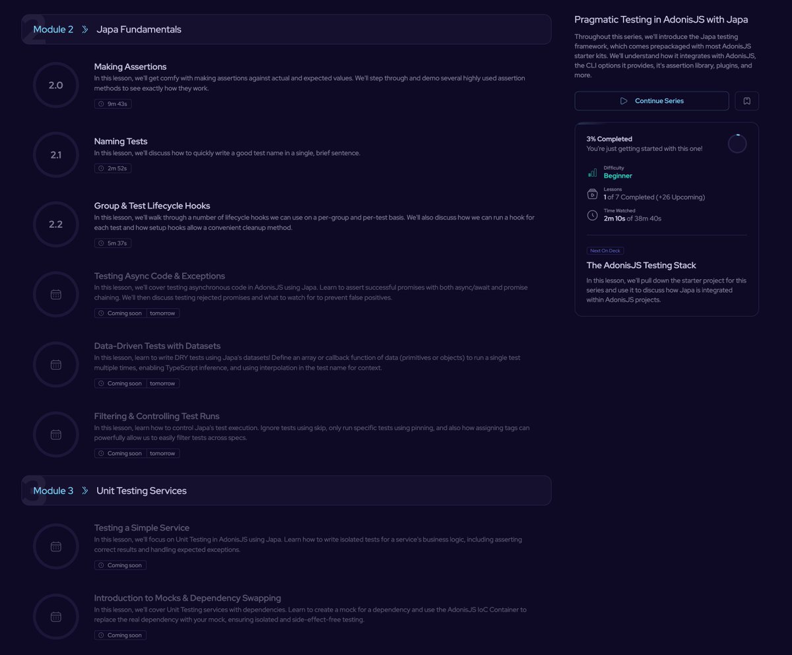
Task: Click the 3% Completed text
Action: [x=609, y=139]
